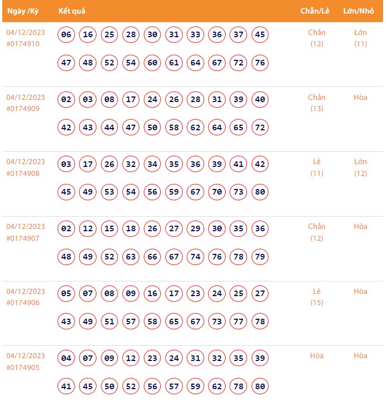Select ball 40 in draw #0174909
387x405 pixels.
click(260, 100)
